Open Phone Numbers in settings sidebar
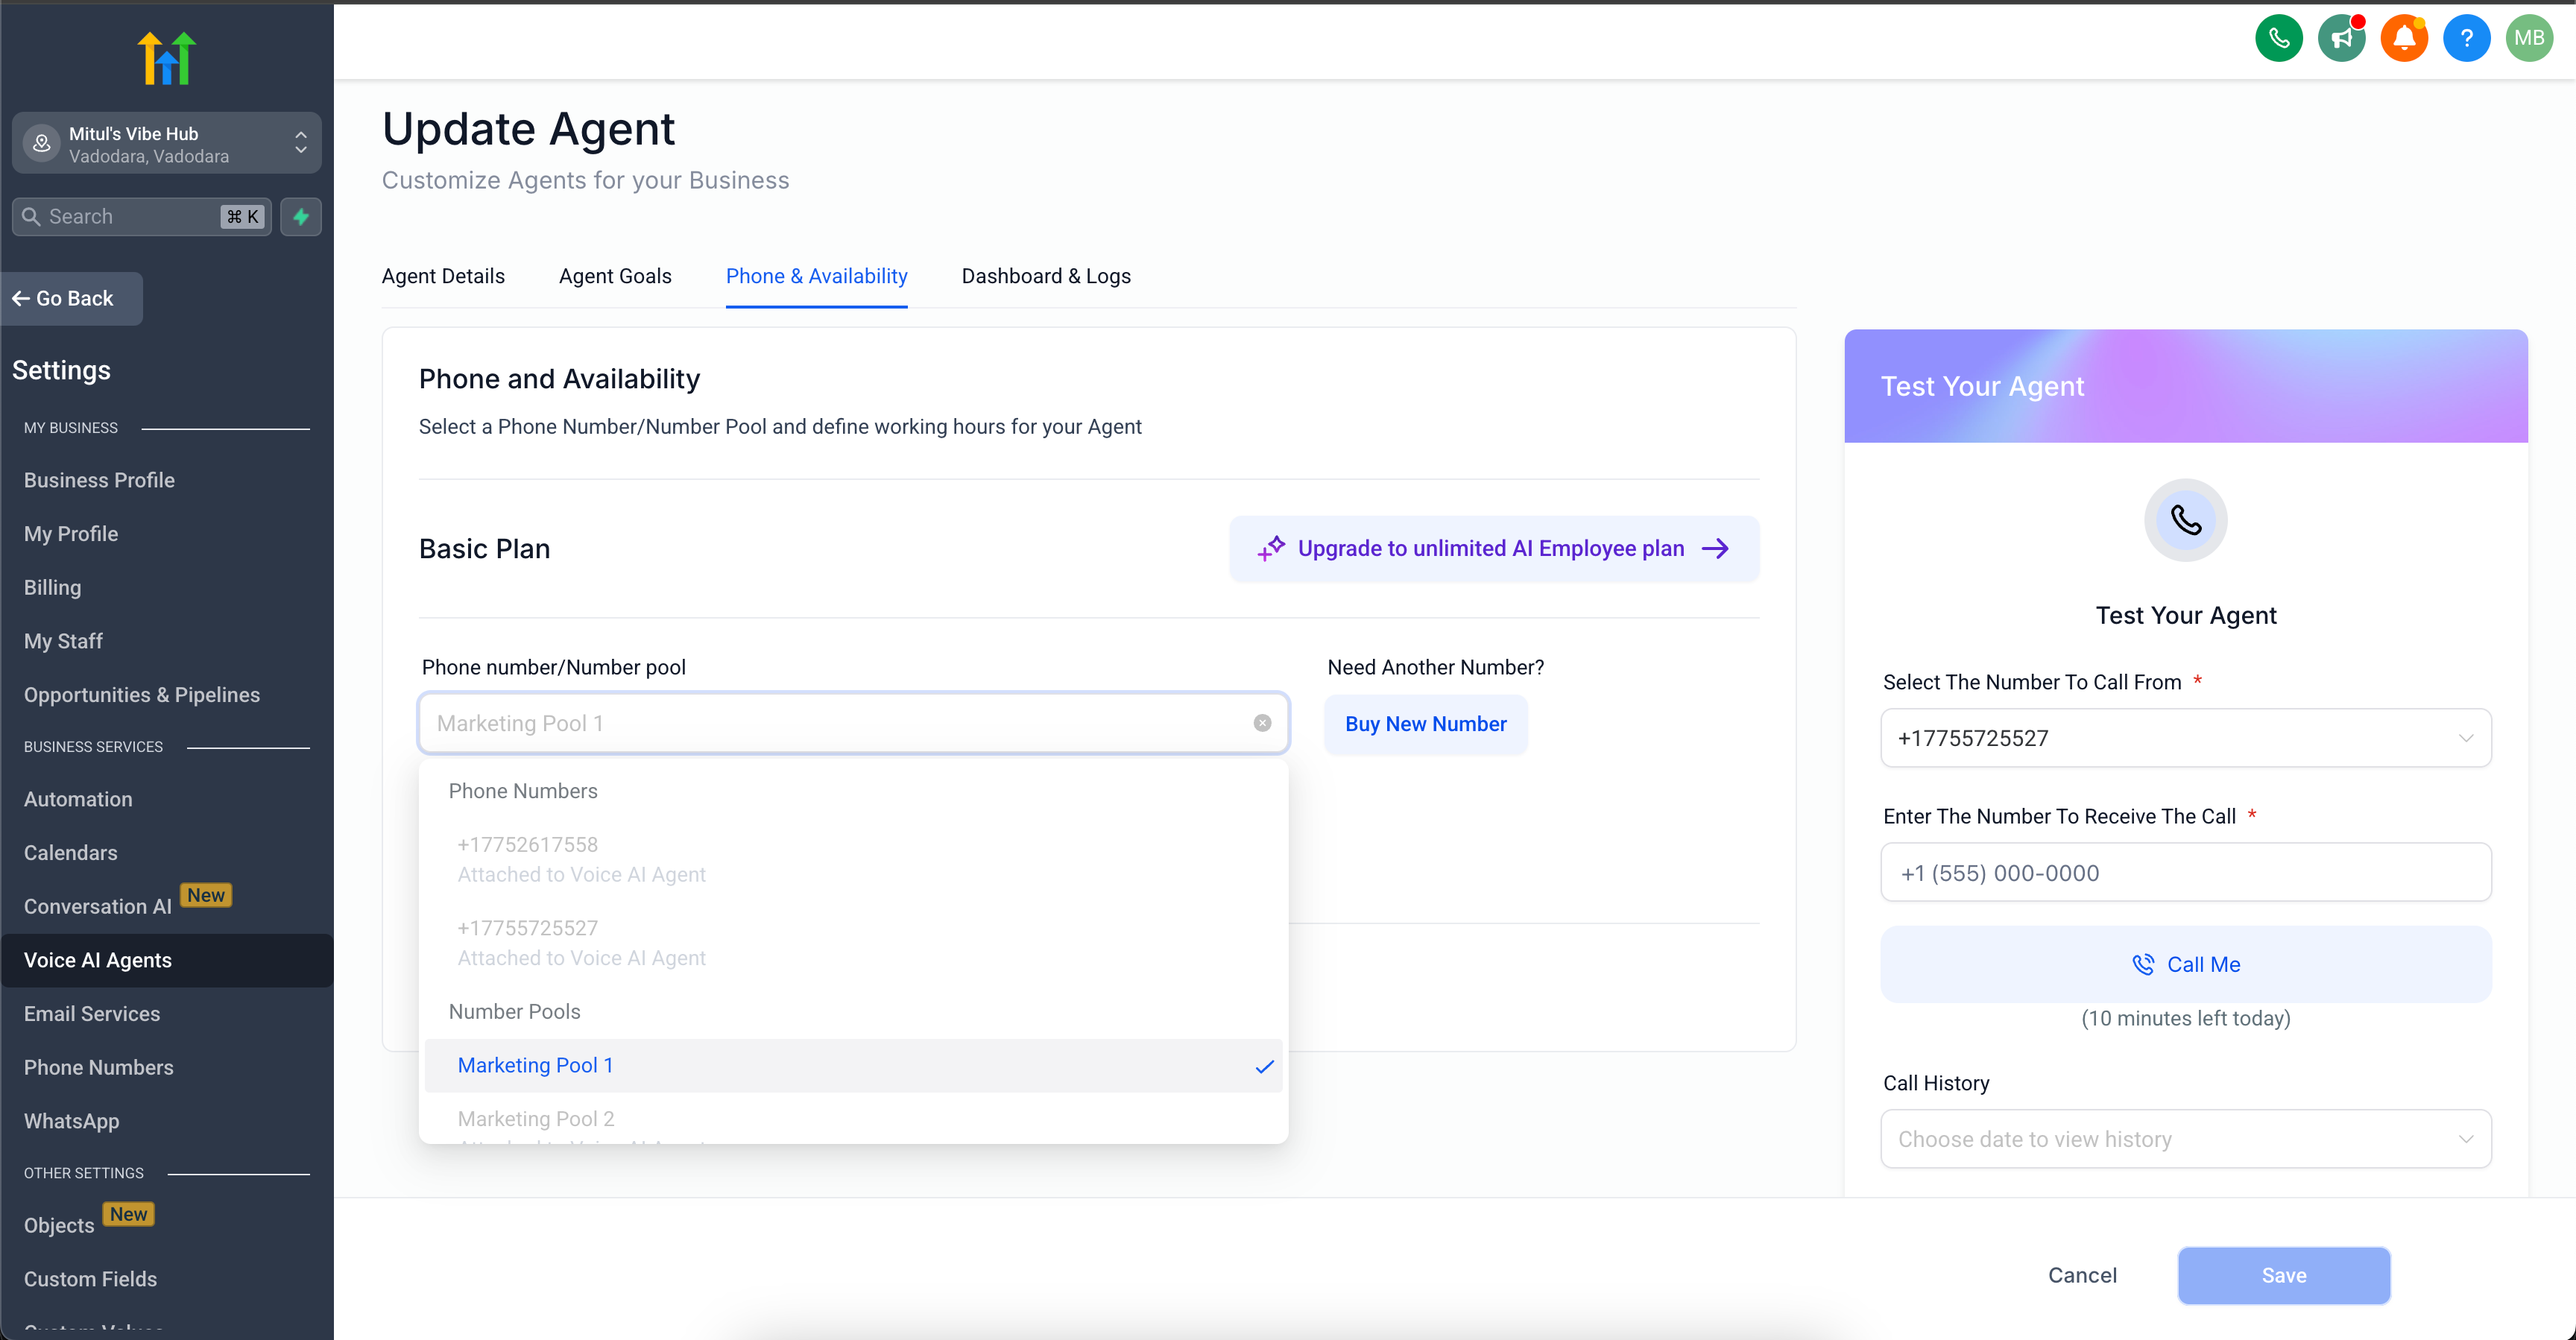This screenshot has width=2576, height=1340. [x=98, y=1067]
